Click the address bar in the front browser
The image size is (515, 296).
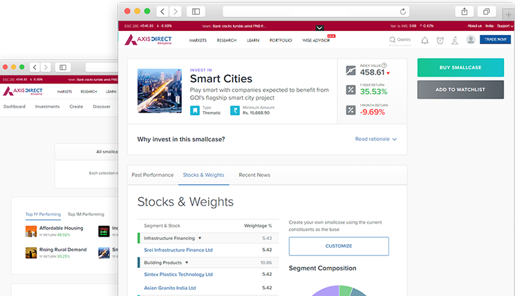(x=316, y=12)
